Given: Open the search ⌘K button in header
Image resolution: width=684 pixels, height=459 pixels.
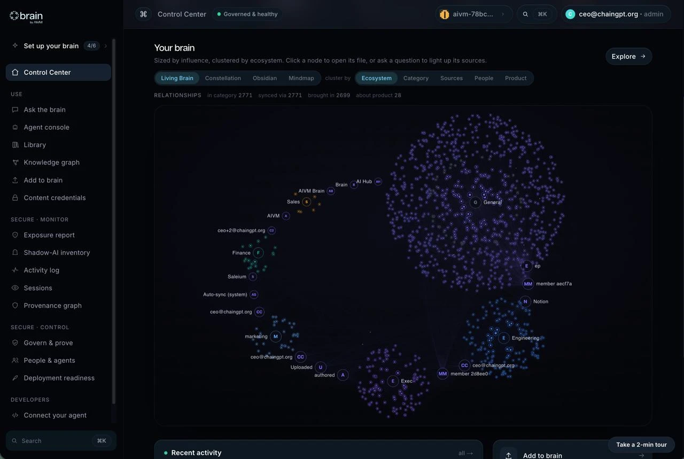Looking at the screenshot, I should (x=537, y=14).
